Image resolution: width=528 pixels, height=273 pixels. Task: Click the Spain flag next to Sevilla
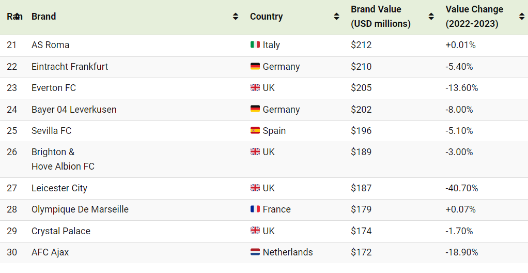click(x=255, y=130)
